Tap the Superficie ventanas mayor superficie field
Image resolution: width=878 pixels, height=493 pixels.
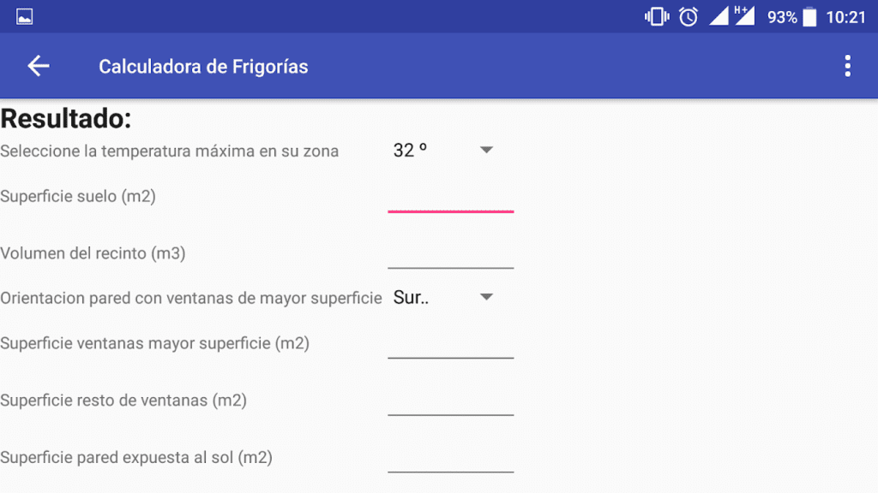450,351
